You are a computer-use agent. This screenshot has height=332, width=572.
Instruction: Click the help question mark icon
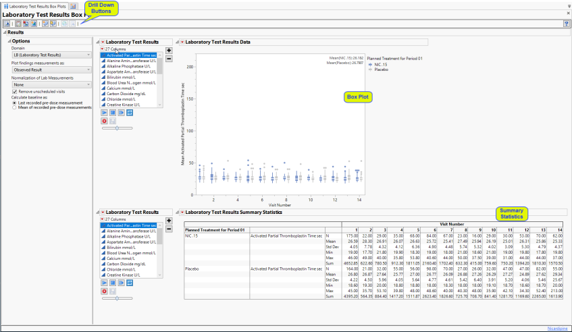(566, 24)
